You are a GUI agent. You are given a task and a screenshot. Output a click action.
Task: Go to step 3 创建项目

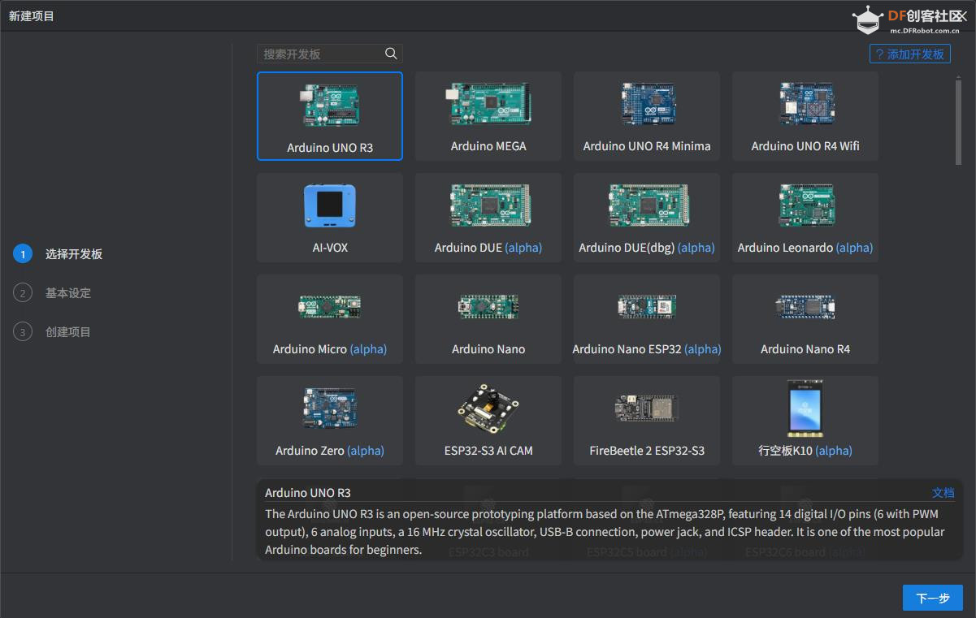(x=53, y=332)
